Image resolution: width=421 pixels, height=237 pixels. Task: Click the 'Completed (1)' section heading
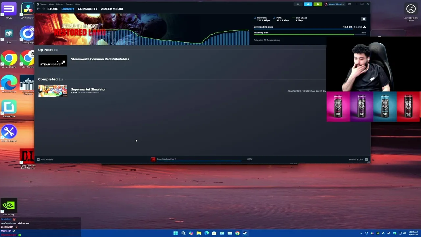[x=51, y=79]
